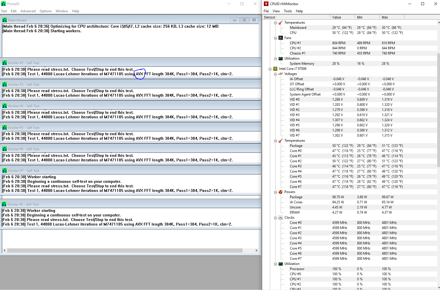Collapse the Voltages tree node
Viewport: 440px width, 290px height.
(x=276, y=74)
